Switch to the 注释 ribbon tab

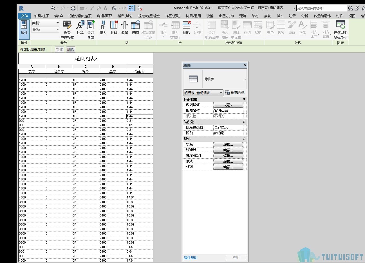[x=292, y=16]
